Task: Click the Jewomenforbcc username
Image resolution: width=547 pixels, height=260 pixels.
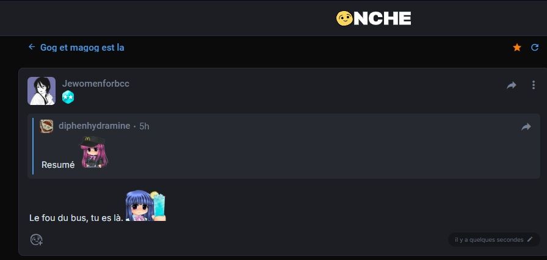Action: [x=96, y=84]
